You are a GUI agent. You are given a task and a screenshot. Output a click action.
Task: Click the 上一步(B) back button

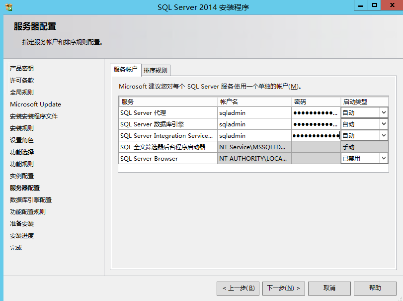click(x=238, y=289)
